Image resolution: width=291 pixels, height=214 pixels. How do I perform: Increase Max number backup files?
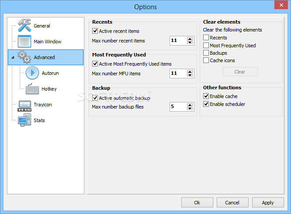pyautogui.click(x=190, y=105)
